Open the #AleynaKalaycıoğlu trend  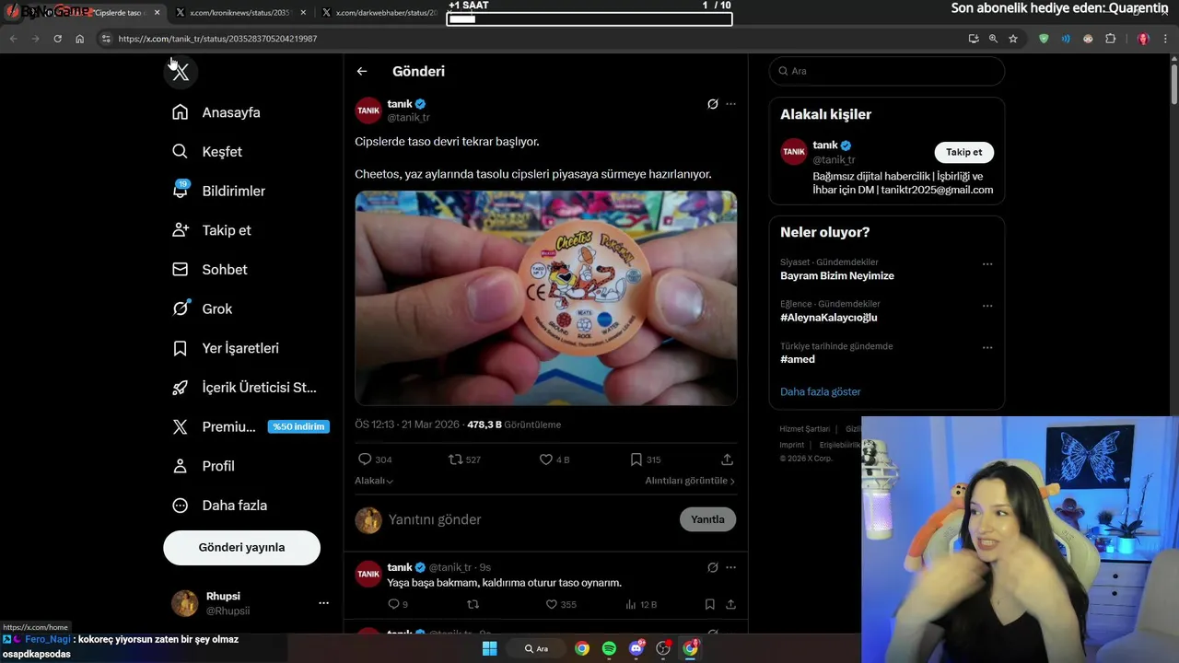coord(828,318)
